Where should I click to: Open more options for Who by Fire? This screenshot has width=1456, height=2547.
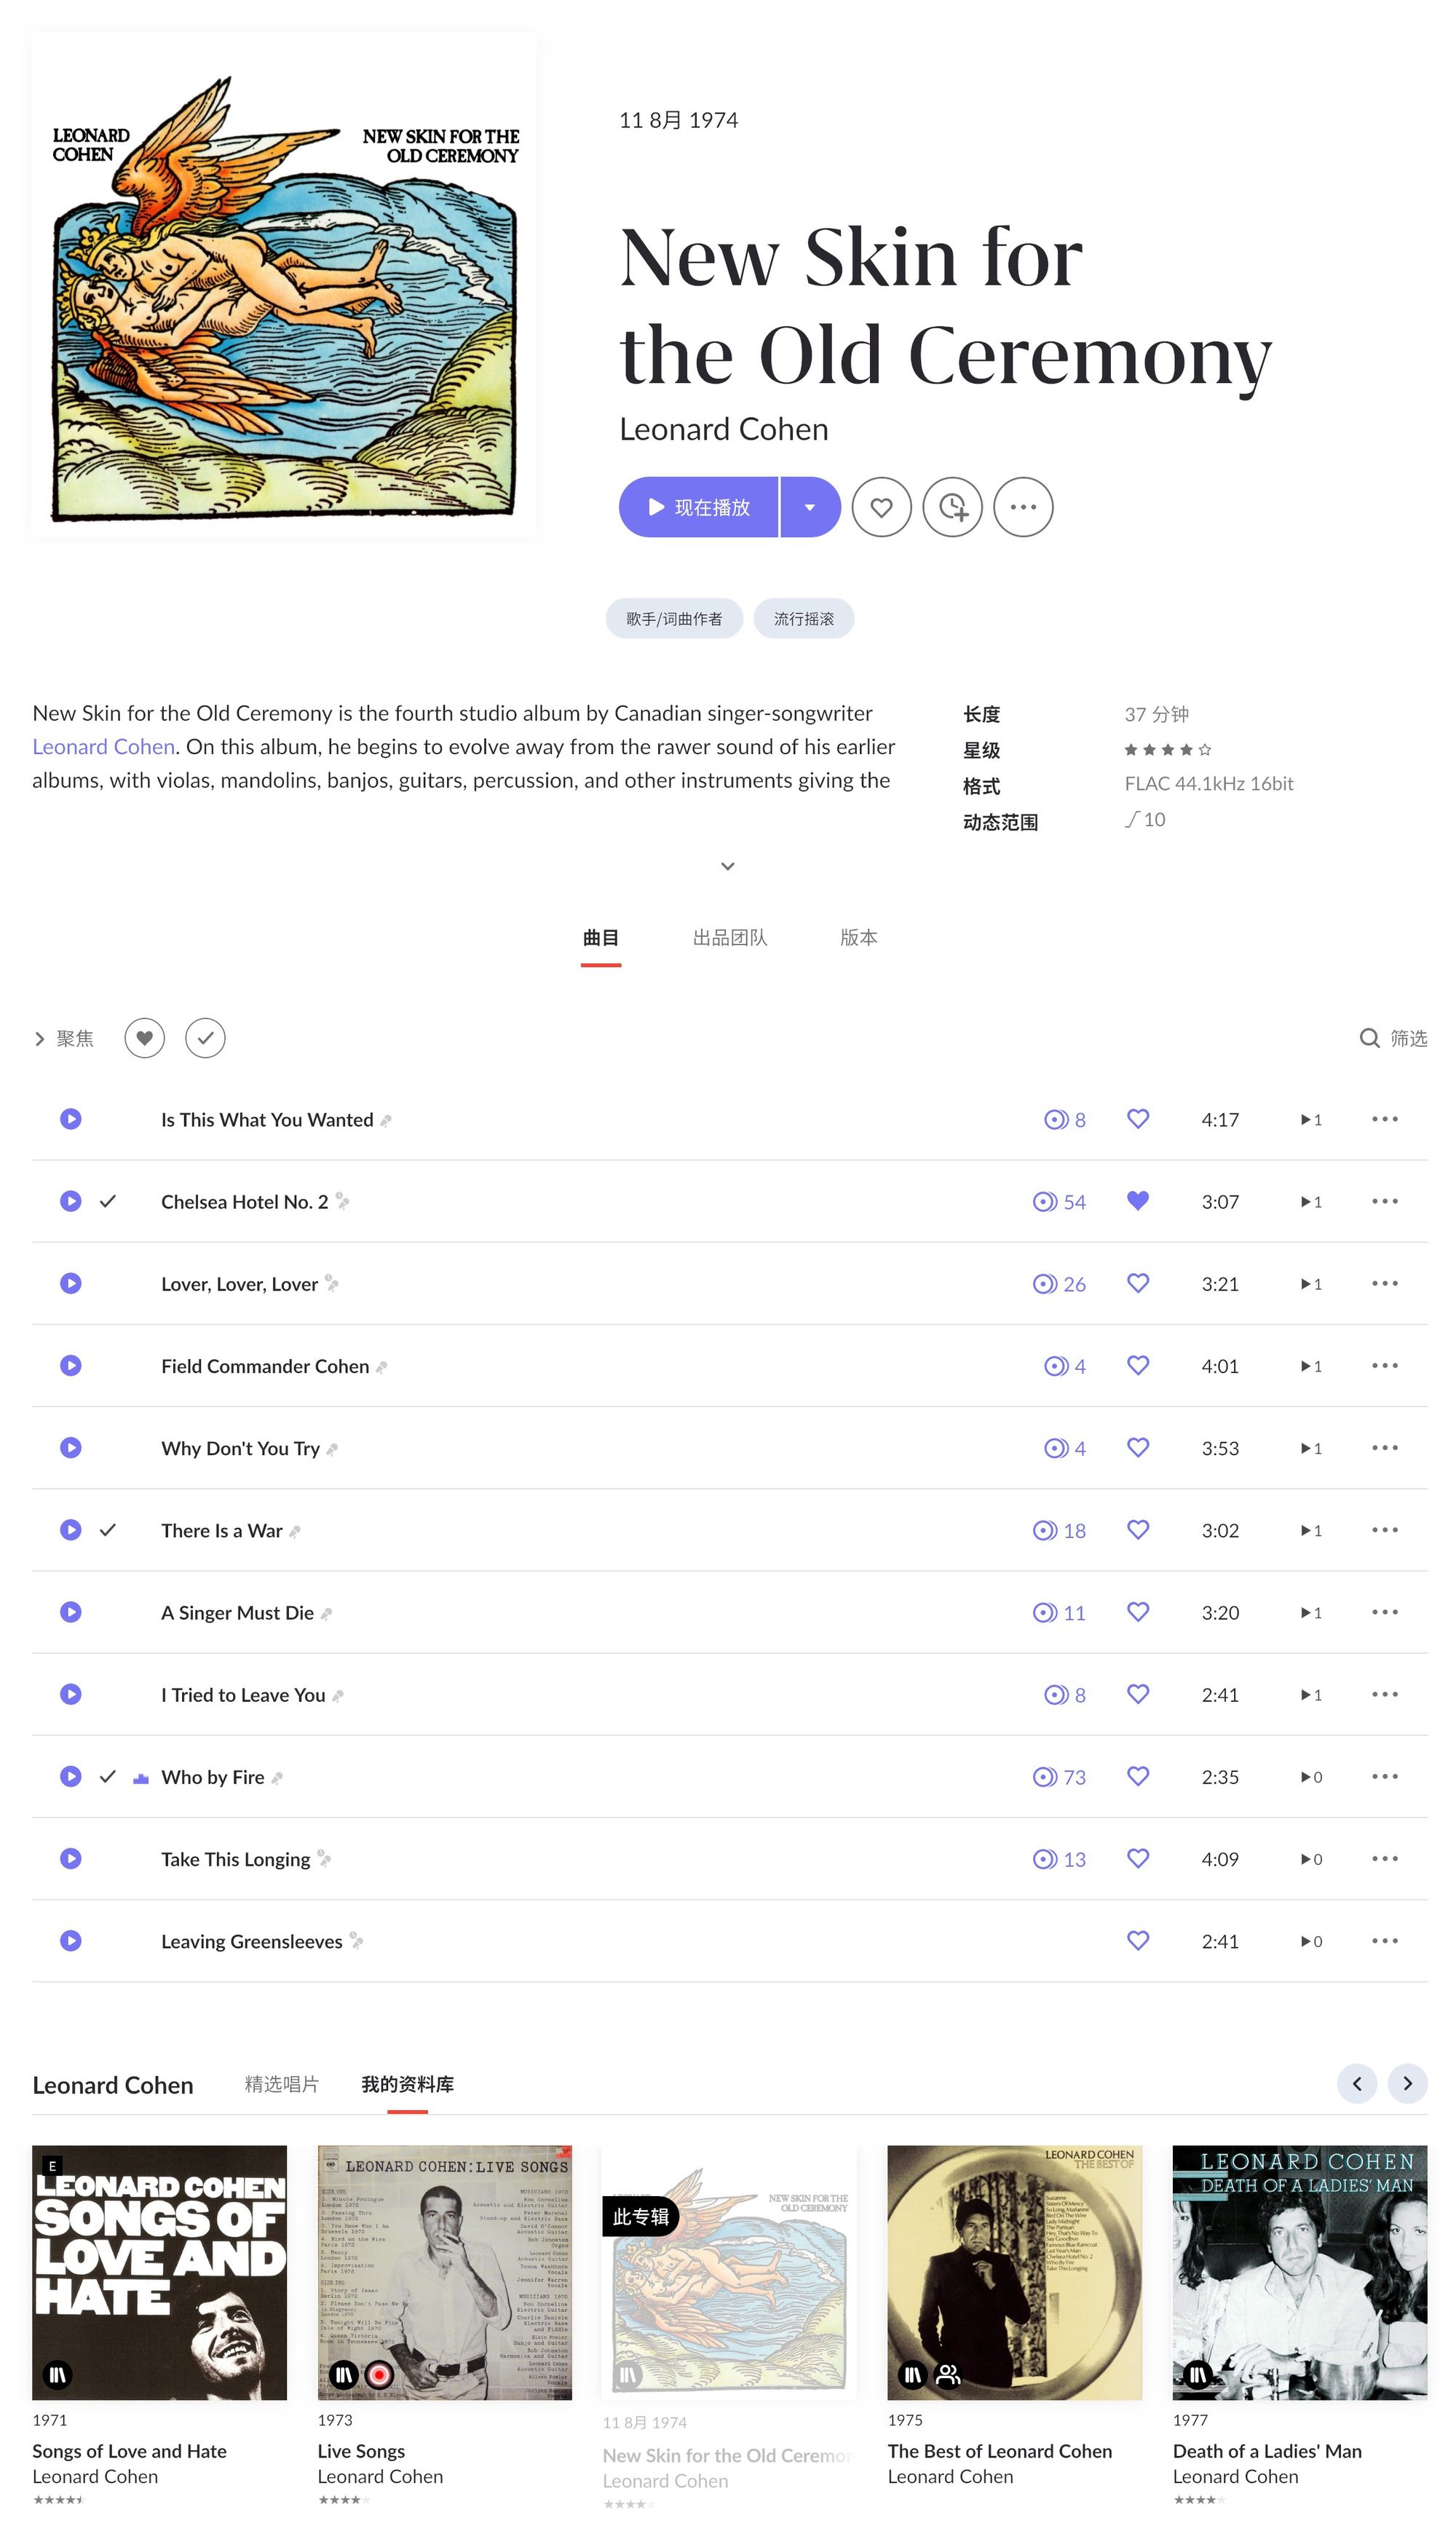[1385, 1776]
